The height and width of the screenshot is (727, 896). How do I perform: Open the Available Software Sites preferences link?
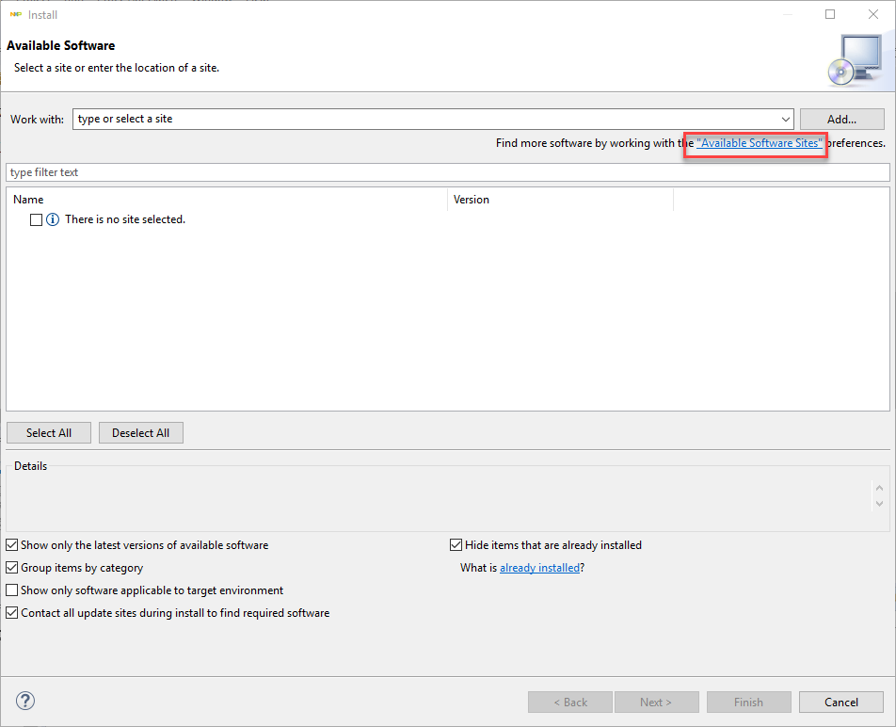tap(755, 143)
